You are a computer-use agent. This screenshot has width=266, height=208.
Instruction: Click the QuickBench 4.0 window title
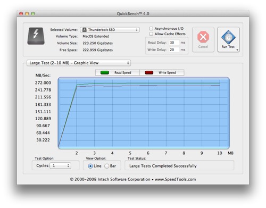point(133,14)
